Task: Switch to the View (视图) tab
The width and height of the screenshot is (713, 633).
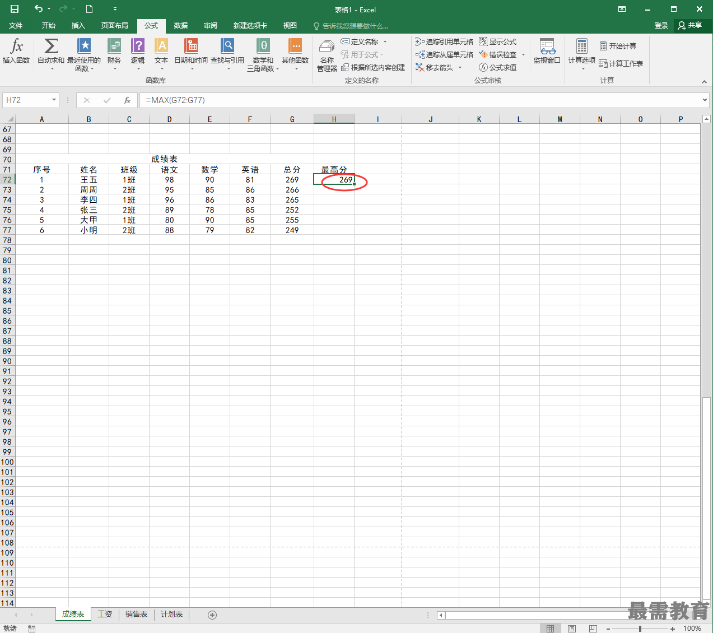Action: (x=290, y=26)
